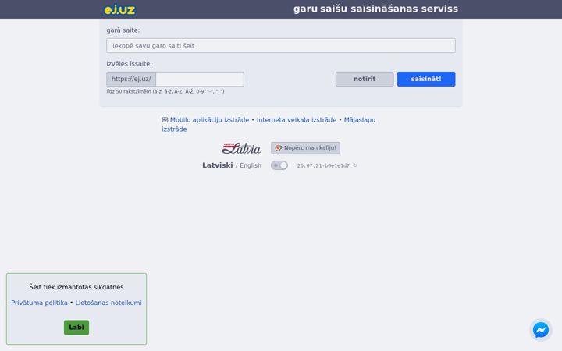
Task: Open Mājaslapu izstrāde link
Action: click(x=360, y=120)
